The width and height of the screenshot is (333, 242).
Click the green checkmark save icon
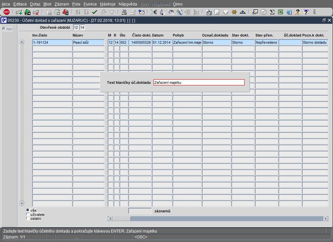coord(95,12)
